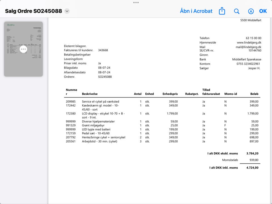272x204 pixels.
Task: Click the Moms-id 'F' for miljøgebyr
Action: click(x=225, y=125)
